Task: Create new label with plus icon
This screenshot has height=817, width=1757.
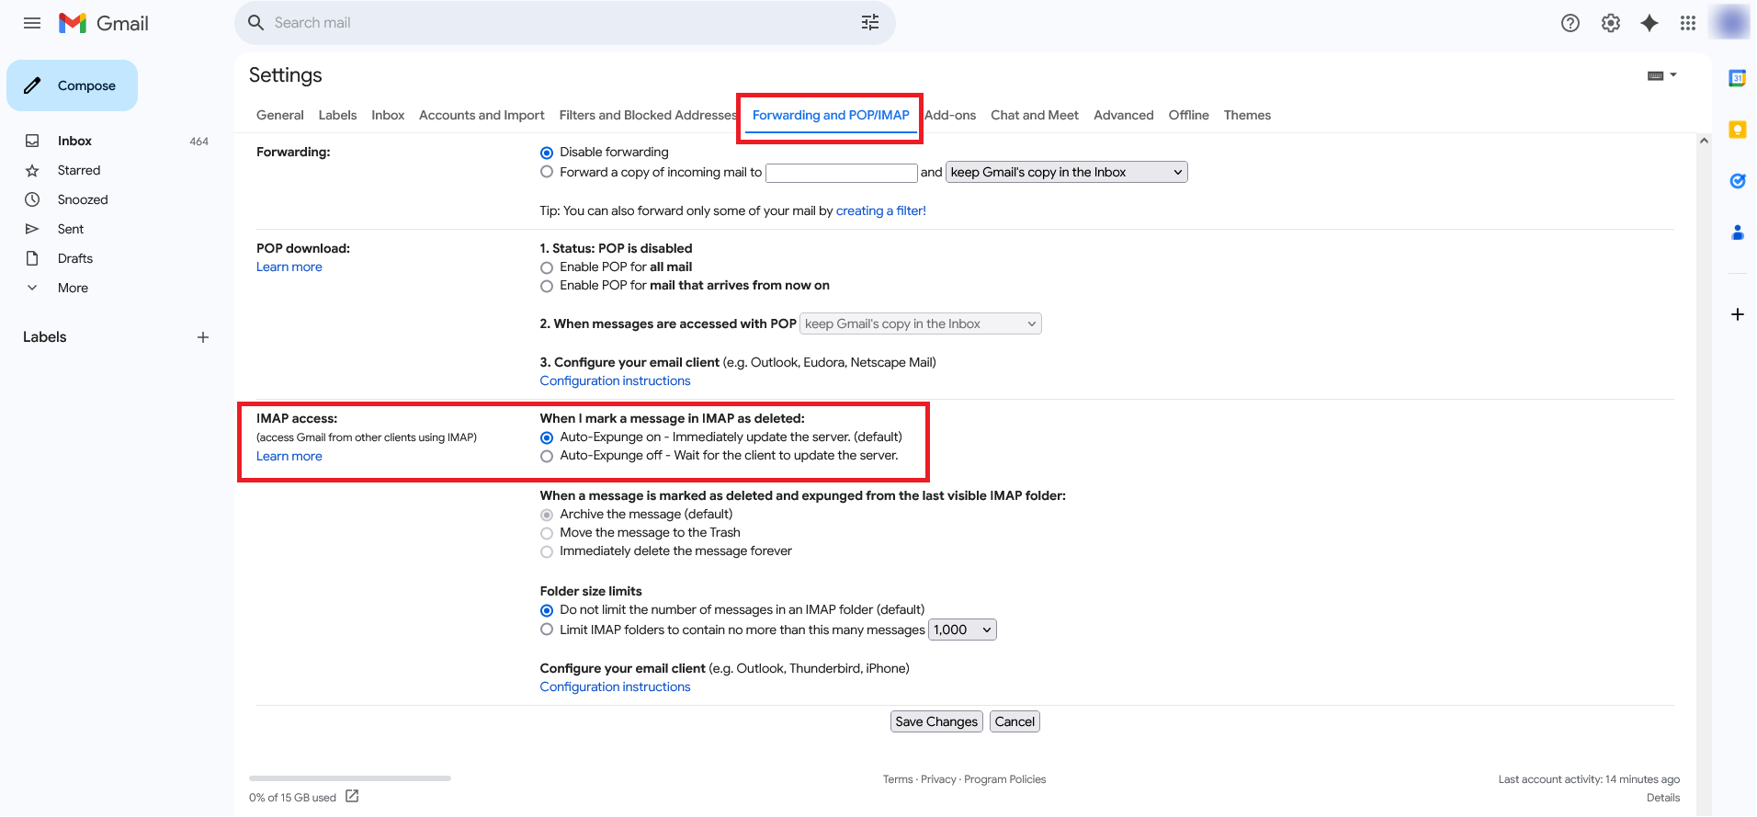Action: [x=203, y=337]
